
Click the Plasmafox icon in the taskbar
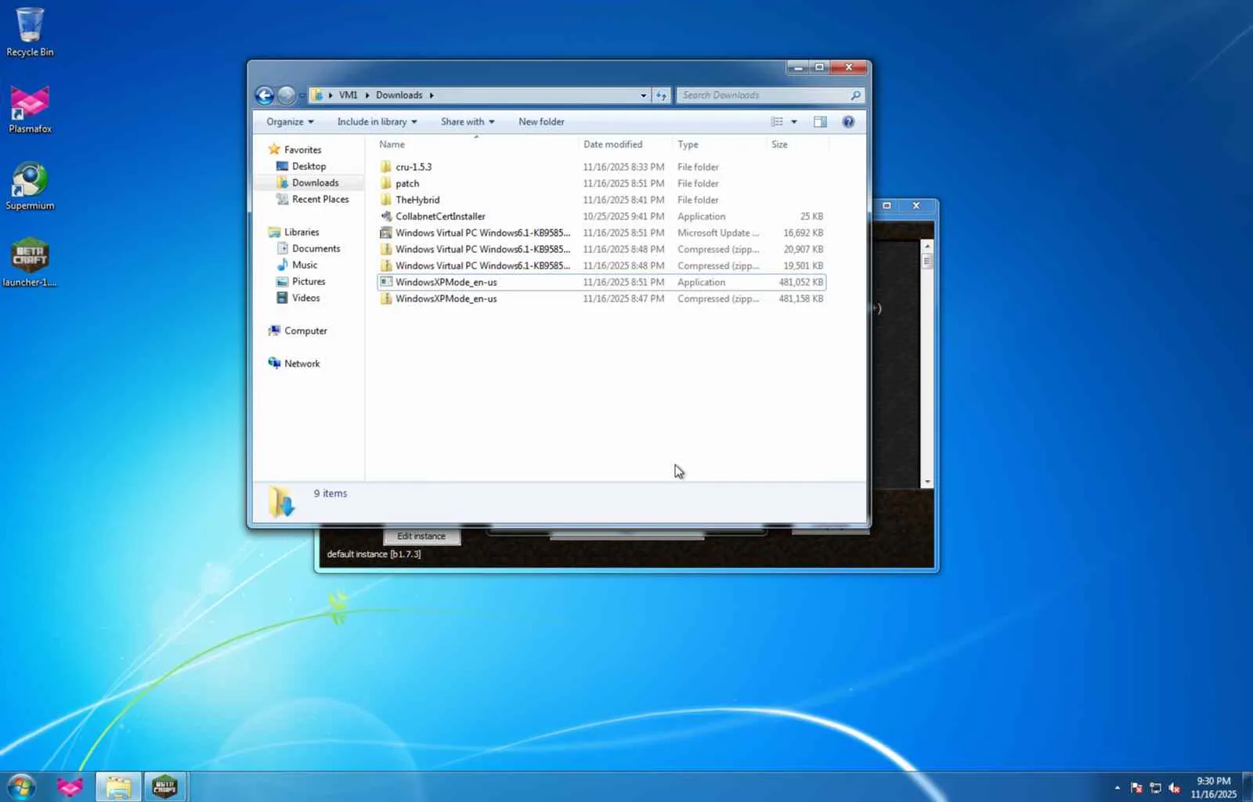click(x=70, y=787)
